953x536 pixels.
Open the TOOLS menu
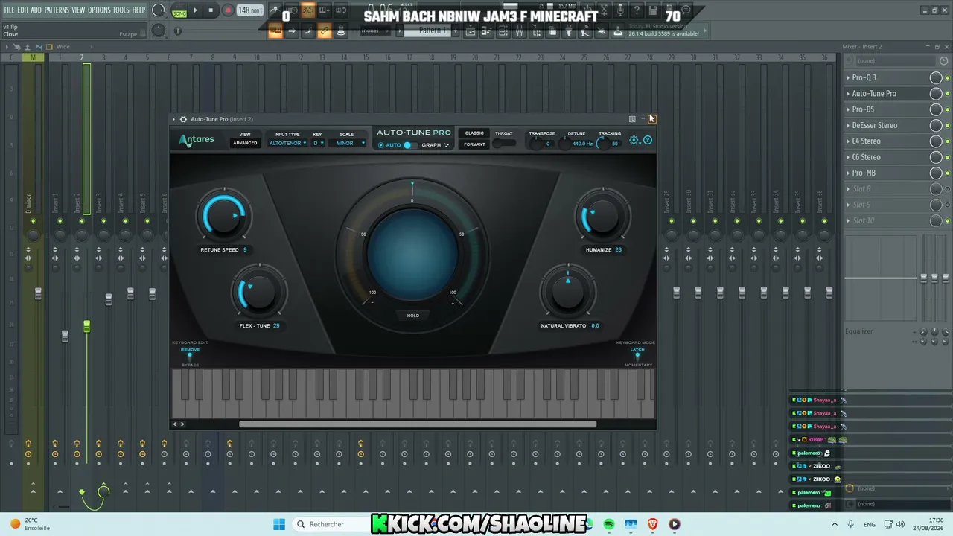121,10
